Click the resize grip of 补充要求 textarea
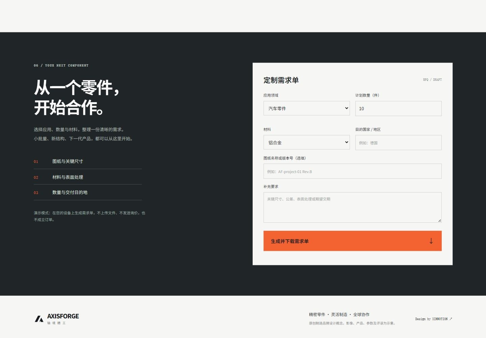 click(439, 220)
